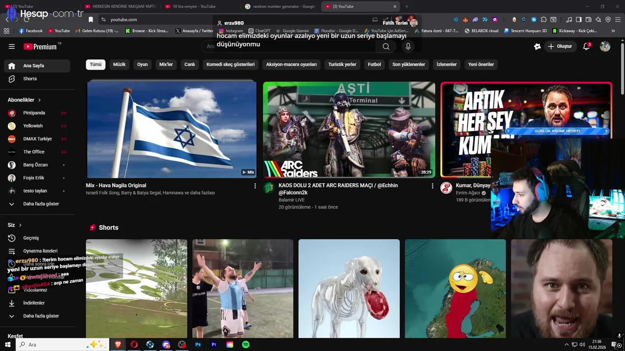Open the YouTube hamburger guide menu
The width and height of the screenshot is (625, 351).
[x=12, y=46]
